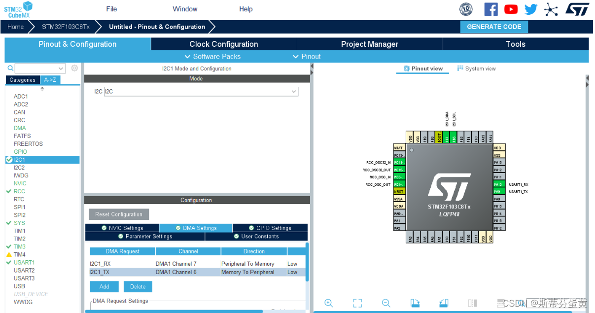Add a new DMA request
Viewport: 595px width, 313px height.
click(x=104, y=286)
